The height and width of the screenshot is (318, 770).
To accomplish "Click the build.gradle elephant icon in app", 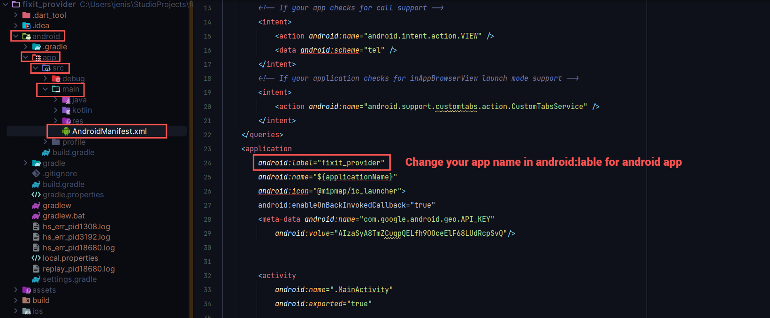I will click(x=46, y=153).
